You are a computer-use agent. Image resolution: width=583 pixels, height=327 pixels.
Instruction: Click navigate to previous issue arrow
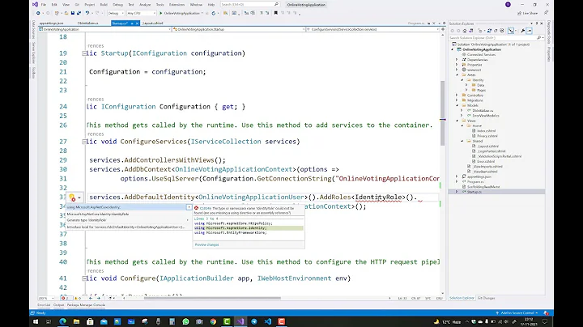coord(91,298)
